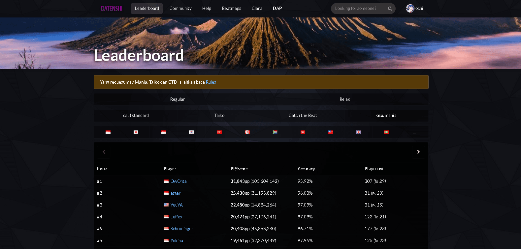Click the Playcount column header
Image resolution: width=521 pixels, height=249 pixels.
coord(374,169)
